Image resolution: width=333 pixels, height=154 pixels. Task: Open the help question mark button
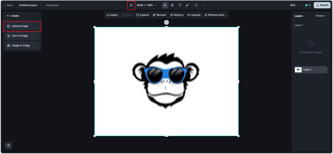[9, 146]
